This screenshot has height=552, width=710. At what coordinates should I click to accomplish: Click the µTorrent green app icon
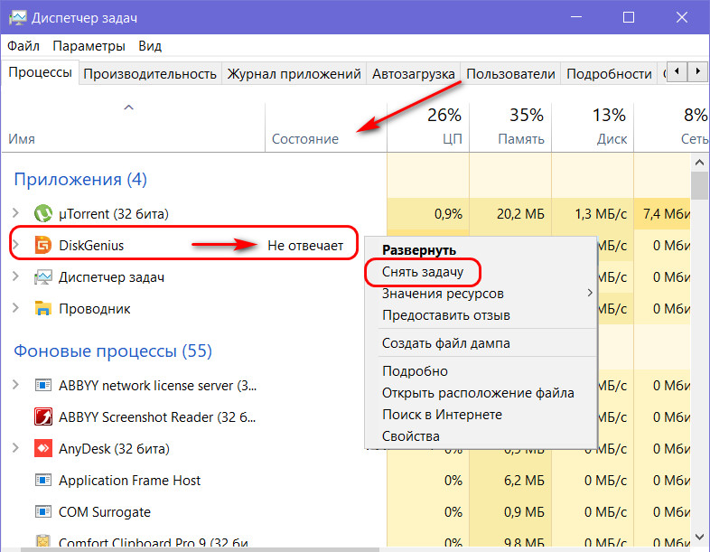pyautogui.click(x=42, y=214)
